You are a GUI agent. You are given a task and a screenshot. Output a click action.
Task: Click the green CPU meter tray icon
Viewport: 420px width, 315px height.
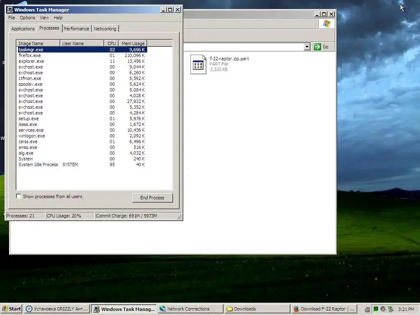tap(376, 309)
